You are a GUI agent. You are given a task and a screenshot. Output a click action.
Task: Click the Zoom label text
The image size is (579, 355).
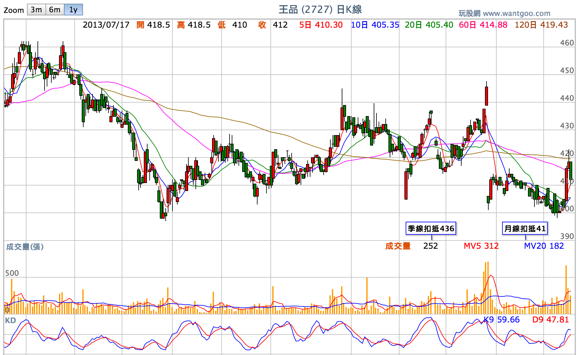pyautogui.click(x=14, y=10)
